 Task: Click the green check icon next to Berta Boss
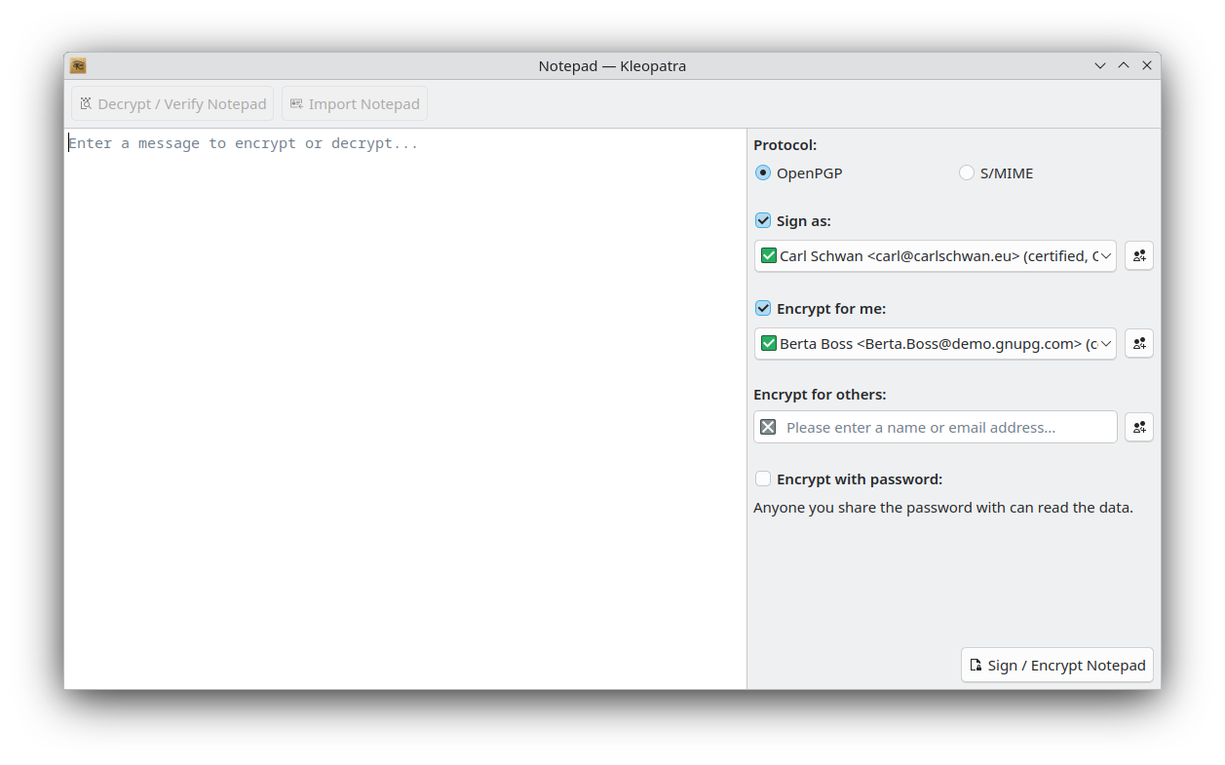(769, 344)
